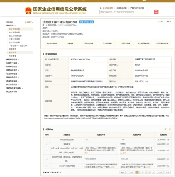Click the 变更事项 column header
This screenshot has width=175, height=177.
pyautogui.click(x=67, y=135)
